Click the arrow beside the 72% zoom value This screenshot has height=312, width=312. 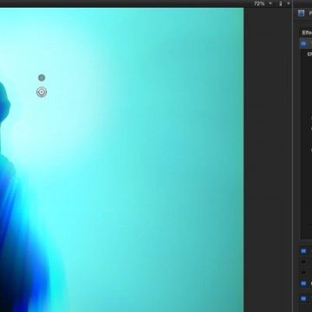270,3
